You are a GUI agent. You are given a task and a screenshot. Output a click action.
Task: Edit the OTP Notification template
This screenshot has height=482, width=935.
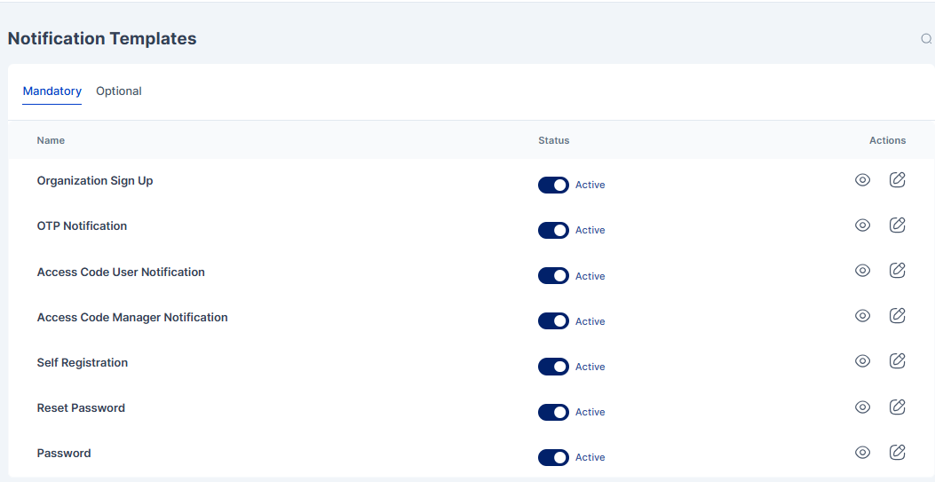898,225
